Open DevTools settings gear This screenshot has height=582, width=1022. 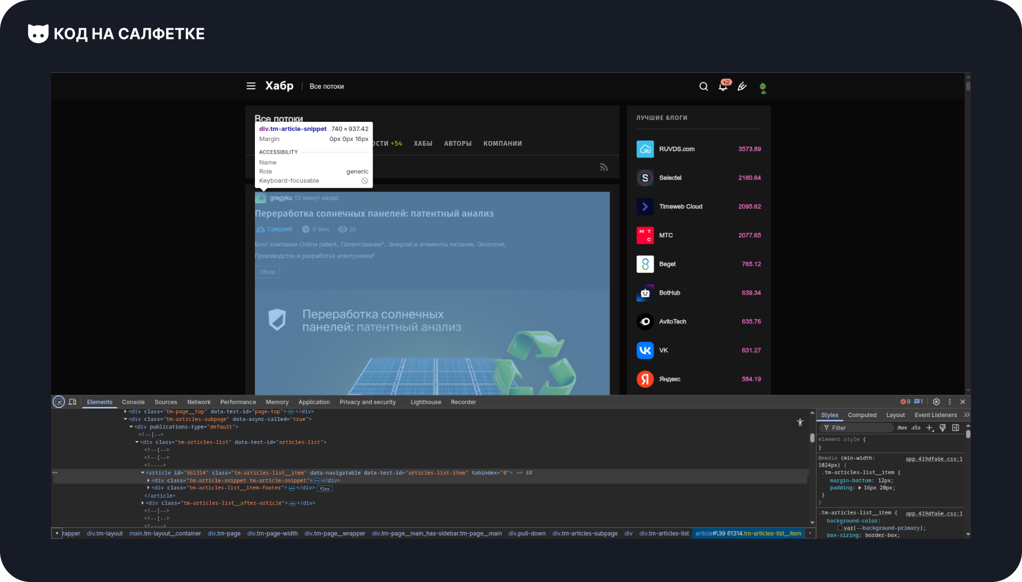click(x=936, y=402)
